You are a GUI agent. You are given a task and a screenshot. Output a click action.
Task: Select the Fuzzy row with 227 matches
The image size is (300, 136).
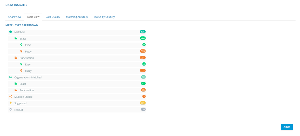point(28,71)
